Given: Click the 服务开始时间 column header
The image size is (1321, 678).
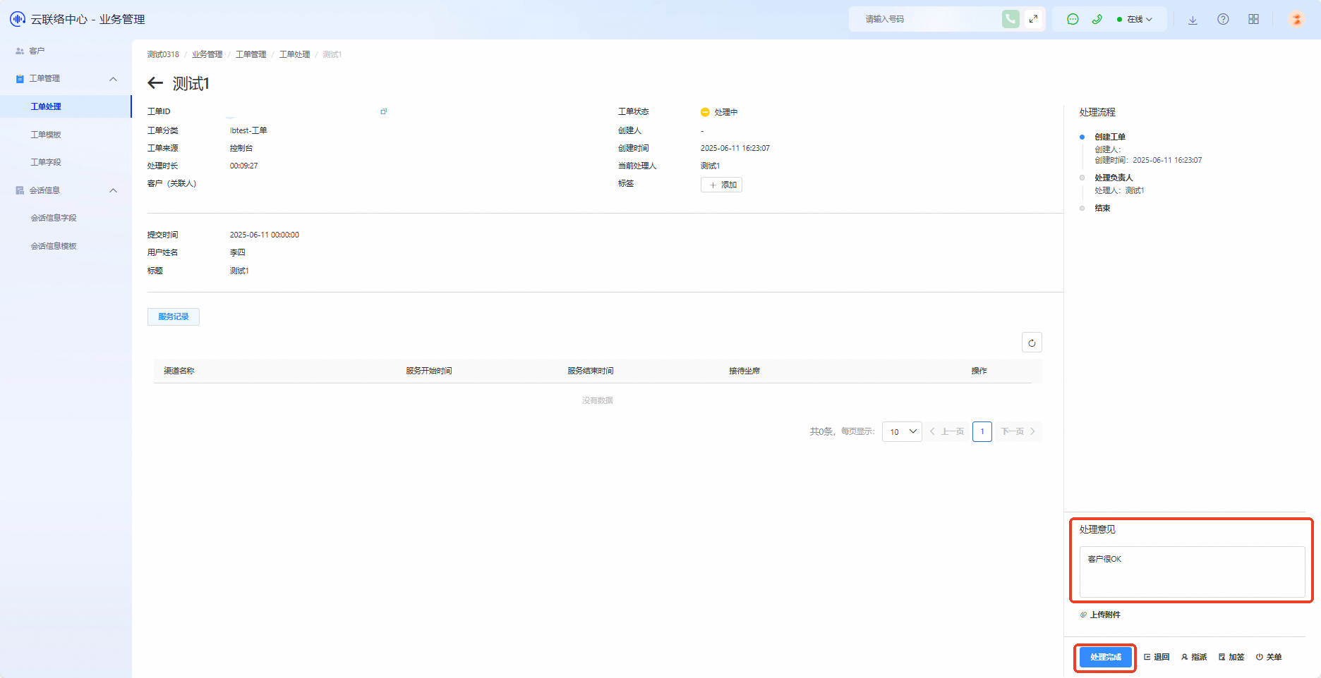Looking at the screenshot, I should (429, 371).
